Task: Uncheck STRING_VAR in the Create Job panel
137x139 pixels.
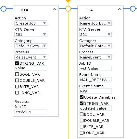Action: coord(17,63)
